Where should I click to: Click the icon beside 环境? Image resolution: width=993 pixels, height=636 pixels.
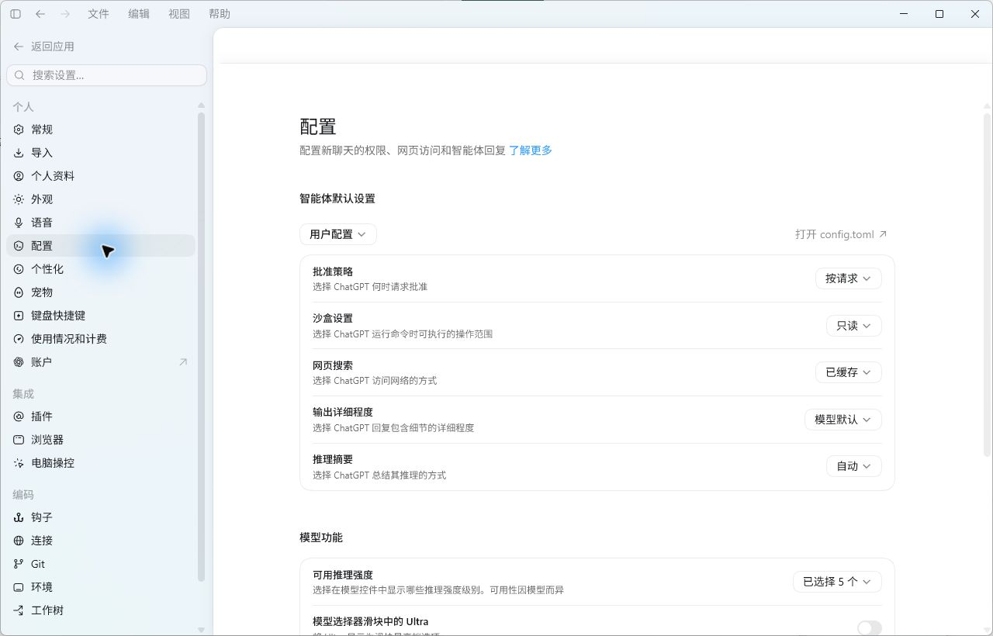19,587
